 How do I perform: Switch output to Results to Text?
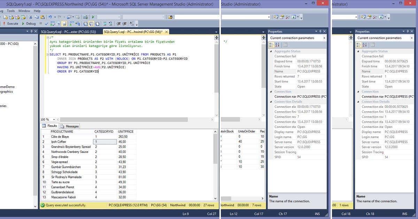86,24
